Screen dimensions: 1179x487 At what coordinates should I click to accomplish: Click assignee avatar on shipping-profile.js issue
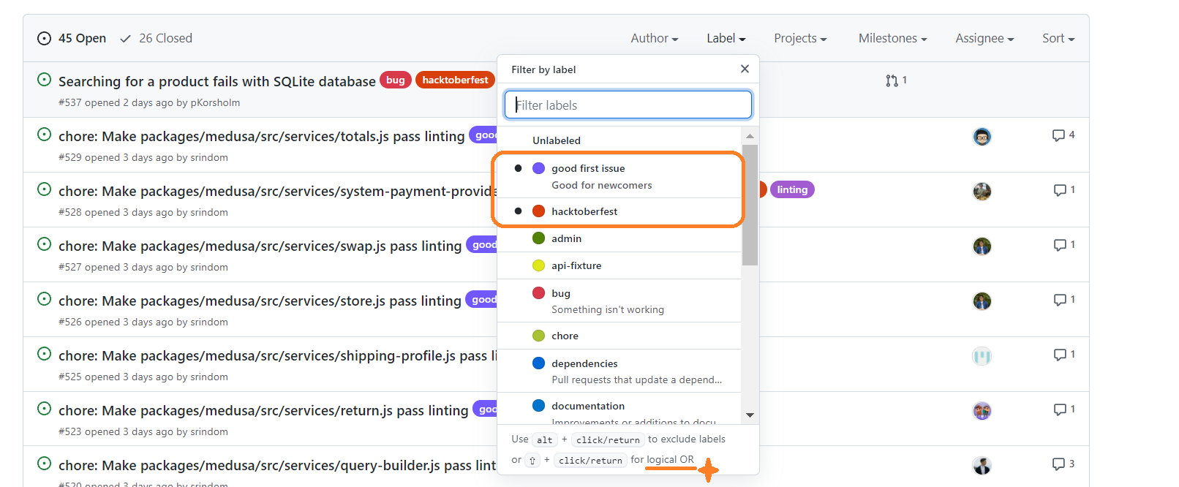982,356
